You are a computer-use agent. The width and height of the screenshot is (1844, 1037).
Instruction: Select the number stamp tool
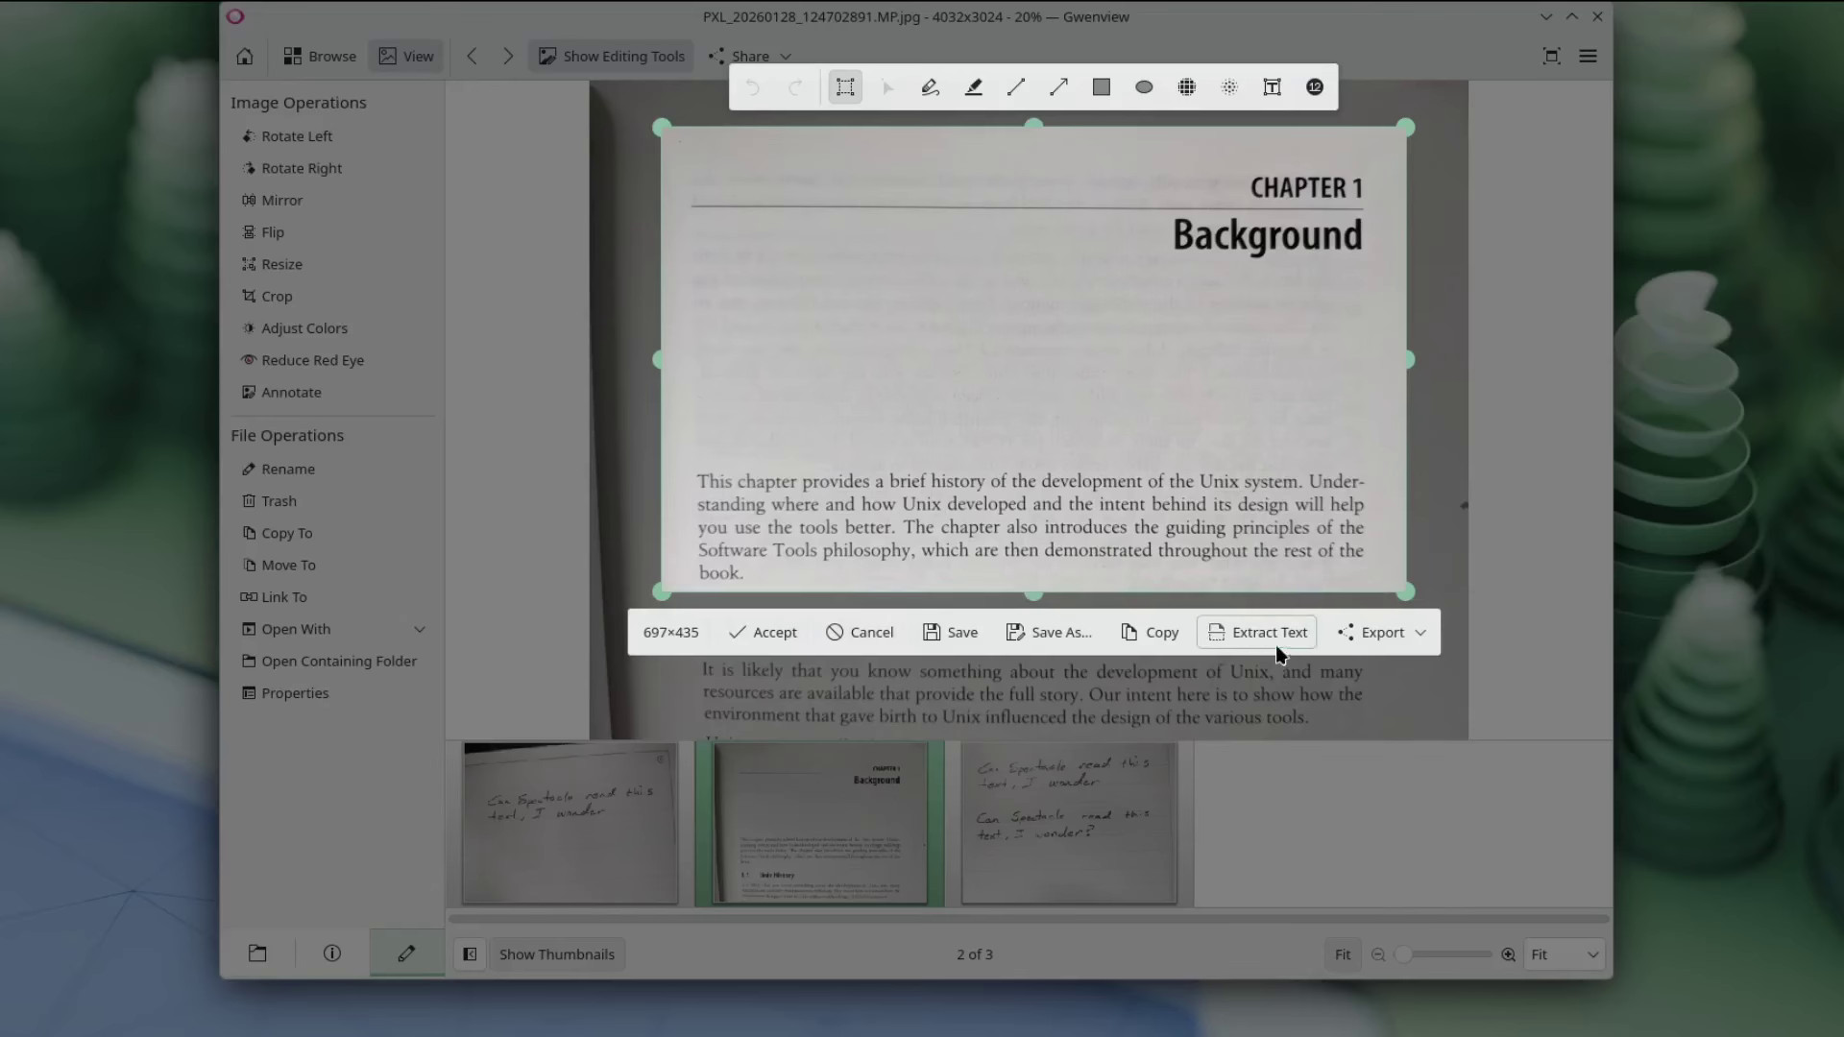coord(1315,87)
